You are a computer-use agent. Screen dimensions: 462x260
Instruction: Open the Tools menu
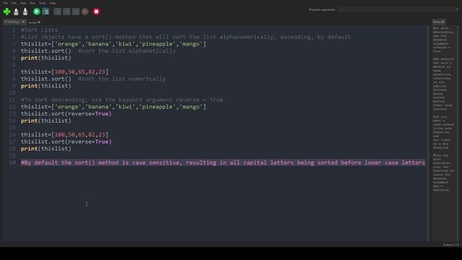click(43, 3)
